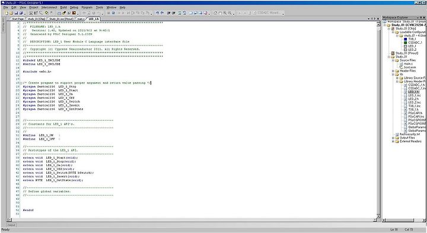Click the toolbar icon left of the hand tool
Viewport: 427px width, 233px height.
[215, 13]
